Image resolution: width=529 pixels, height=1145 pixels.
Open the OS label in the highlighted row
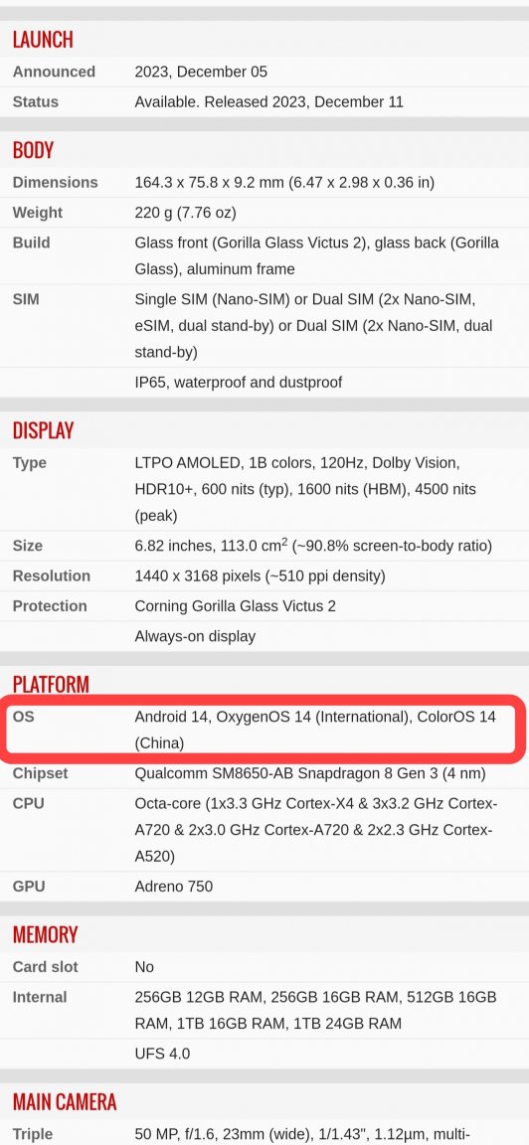click(x=24, y=717)
